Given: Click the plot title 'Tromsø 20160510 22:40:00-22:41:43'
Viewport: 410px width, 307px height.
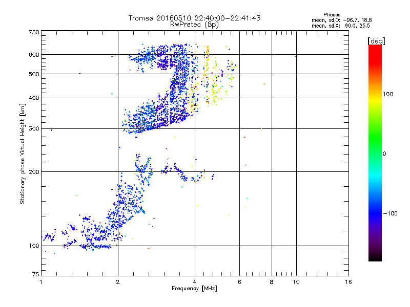Looking at the screenshot, I should pyautogui.click(x=194, y=18).
